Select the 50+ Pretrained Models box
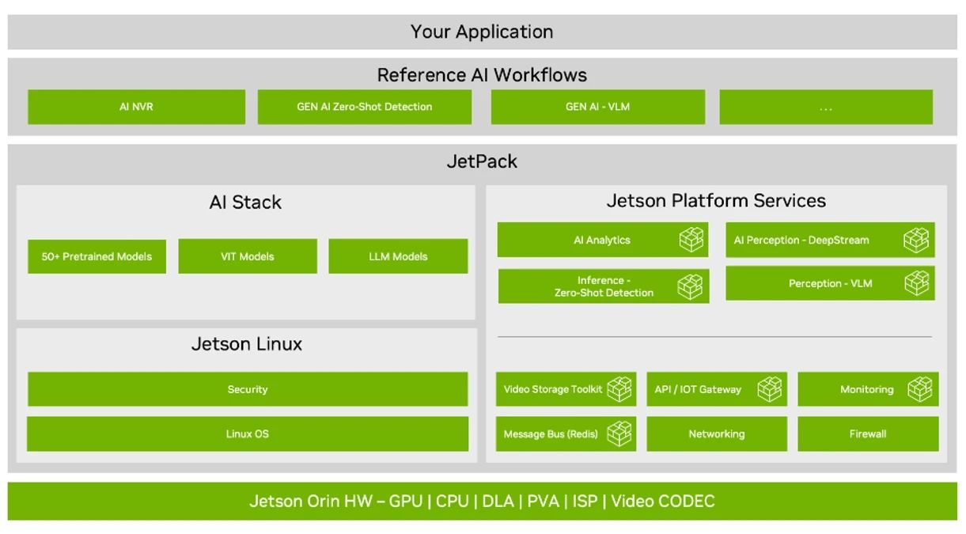966x534 pixels. pos(97,256)
